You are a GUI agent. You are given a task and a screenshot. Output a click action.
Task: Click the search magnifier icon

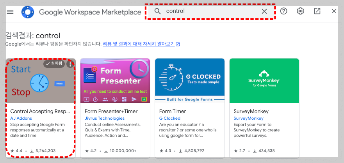tap(157, 11)
